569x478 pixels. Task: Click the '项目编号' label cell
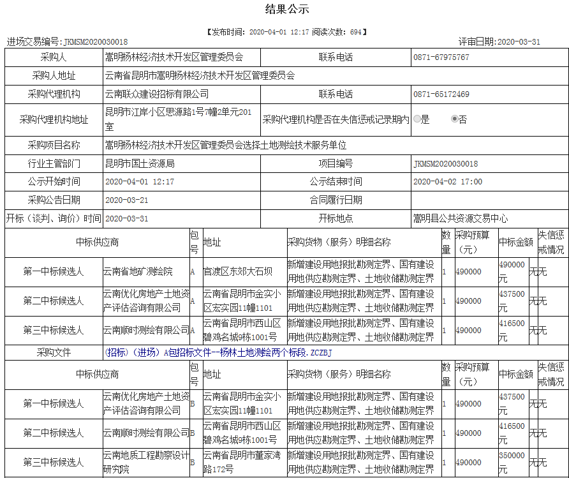(336, 163)
